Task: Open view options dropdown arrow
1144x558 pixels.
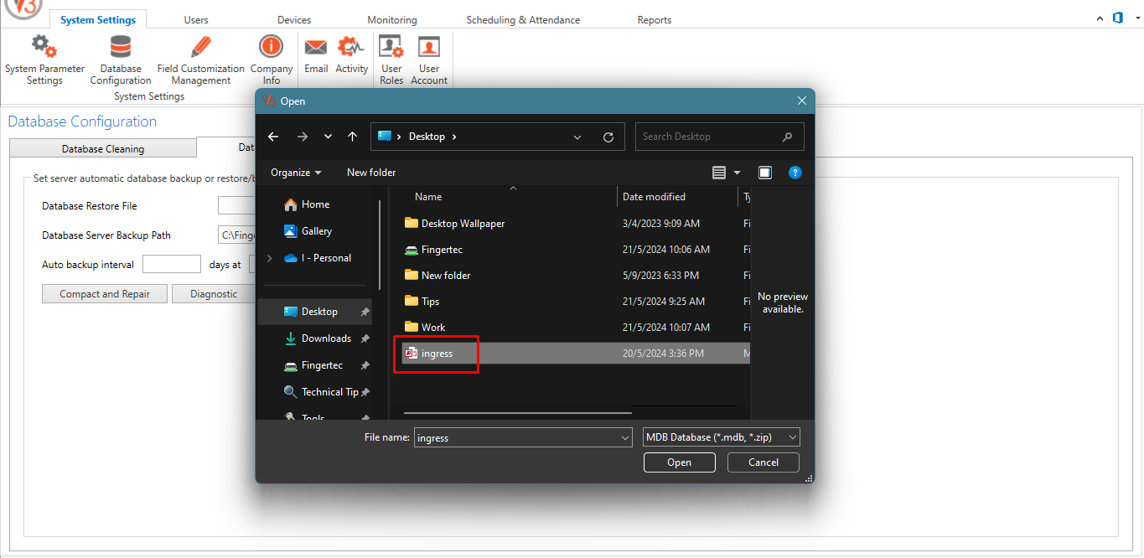Action: tap(738, 173)
